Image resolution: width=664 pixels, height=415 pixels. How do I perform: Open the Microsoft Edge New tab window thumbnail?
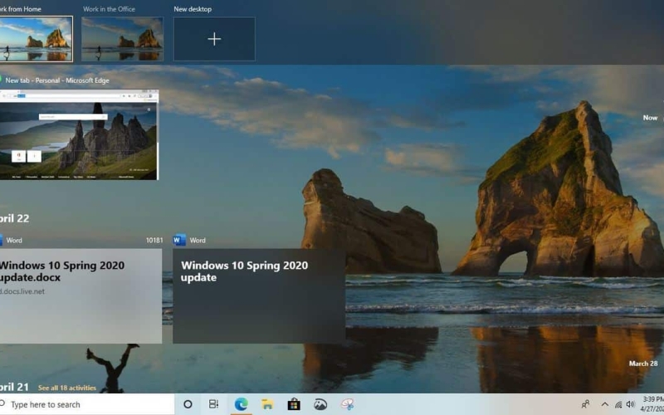pos(79,134)
